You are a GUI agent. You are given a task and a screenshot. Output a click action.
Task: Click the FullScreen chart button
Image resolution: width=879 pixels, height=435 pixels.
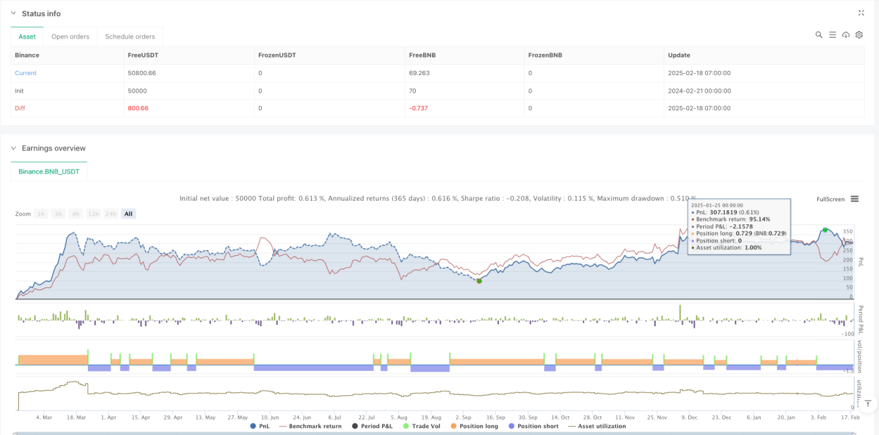tap(830, 199)
